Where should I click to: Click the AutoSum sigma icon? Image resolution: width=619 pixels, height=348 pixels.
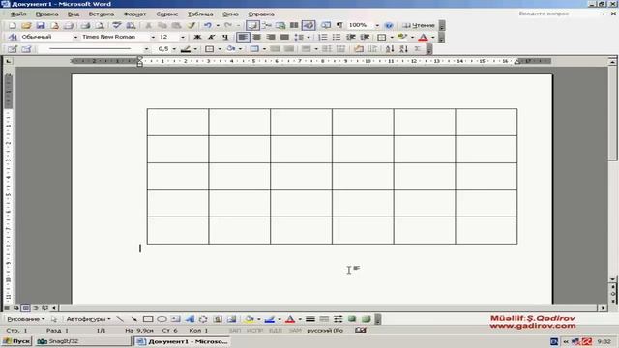click(418, 49)
